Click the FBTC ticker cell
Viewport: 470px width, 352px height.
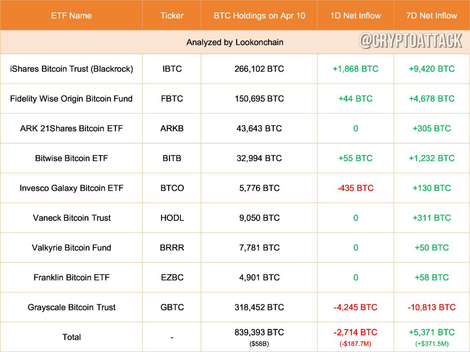(172, 99)
